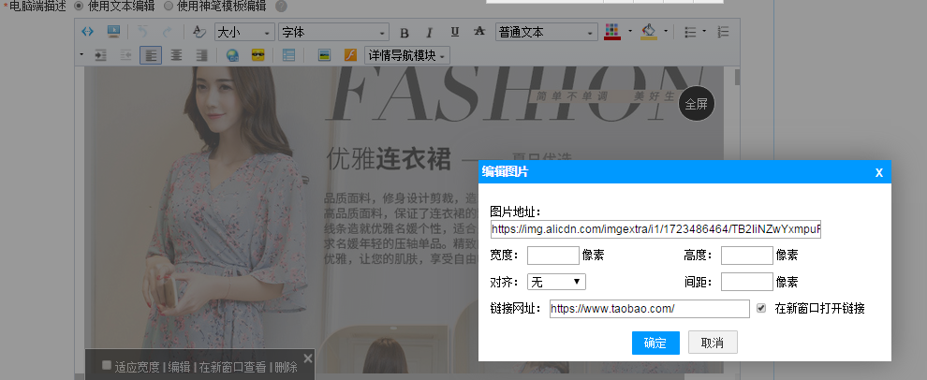Toggle bold text formatting

[405, 33]
